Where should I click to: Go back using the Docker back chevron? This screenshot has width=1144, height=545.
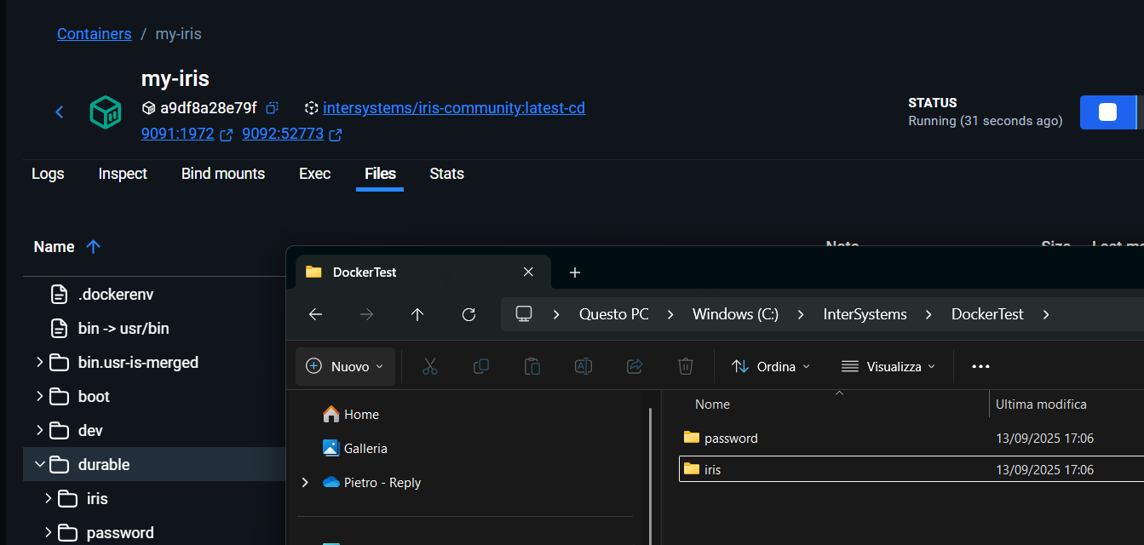(x=60, y=112)
